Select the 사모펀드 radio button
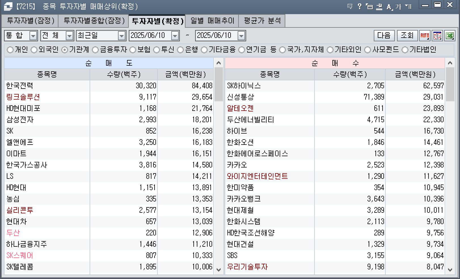 (368, 50)
